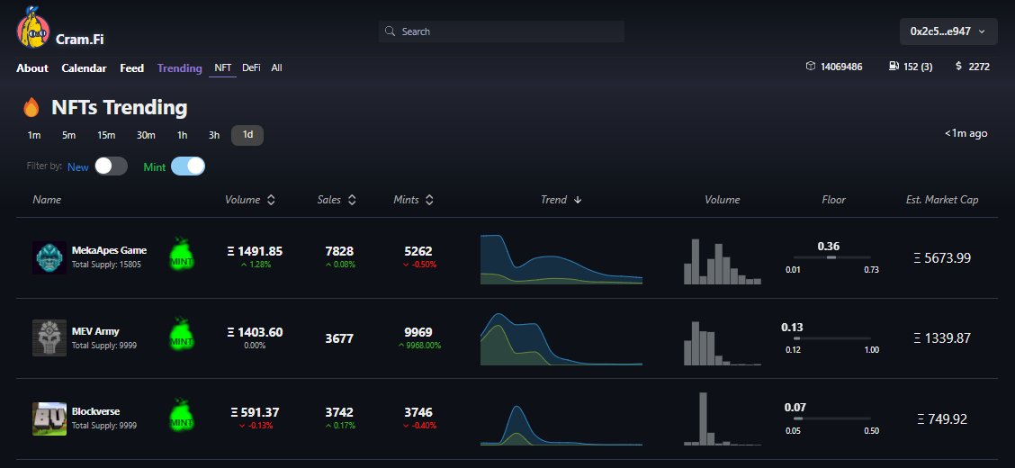Click the Blockverse name
The width and height of the screenshot is (1015, 468).
coord(95,411)
